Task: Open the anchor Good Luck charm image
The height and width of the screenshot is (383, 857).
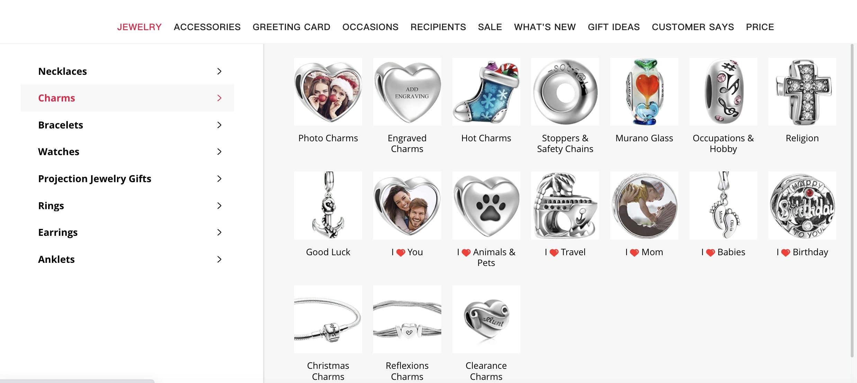Action: click(328, 205)
